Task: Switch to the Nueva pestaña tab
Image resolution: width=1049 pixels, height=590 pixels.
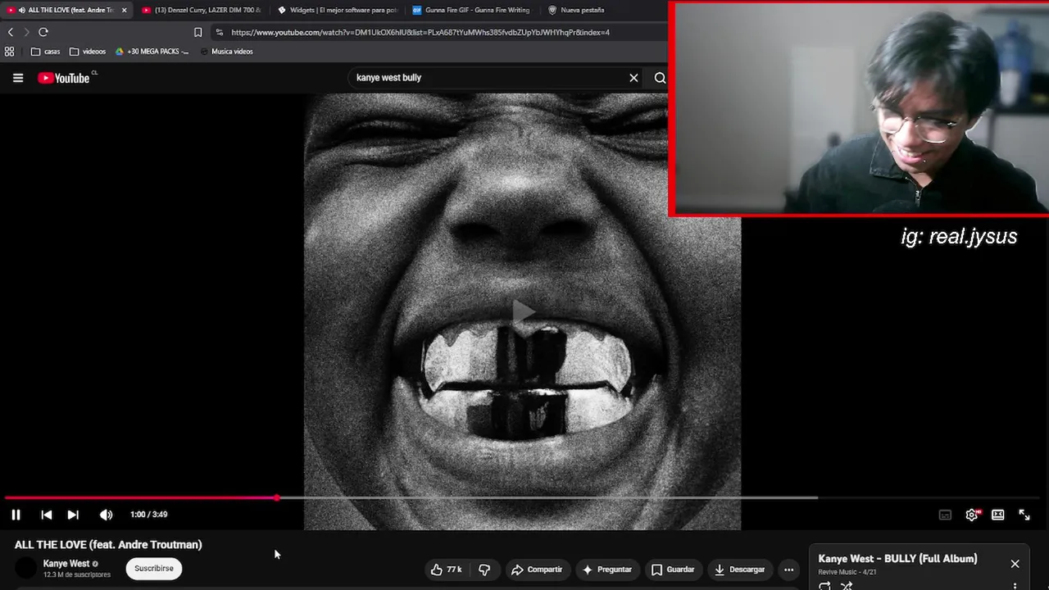Action: (576, 10)
